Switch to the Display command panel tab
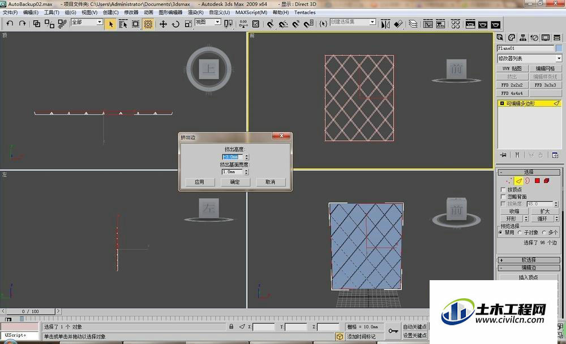Screen dimensions: 566x344 point(546,37)
